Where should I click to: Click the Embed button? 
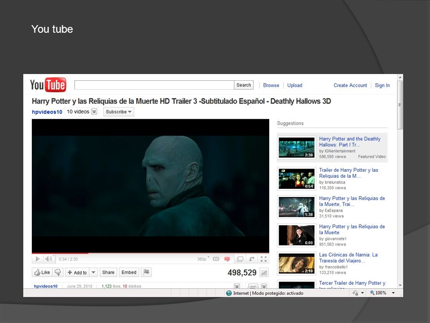pos(129,272)
